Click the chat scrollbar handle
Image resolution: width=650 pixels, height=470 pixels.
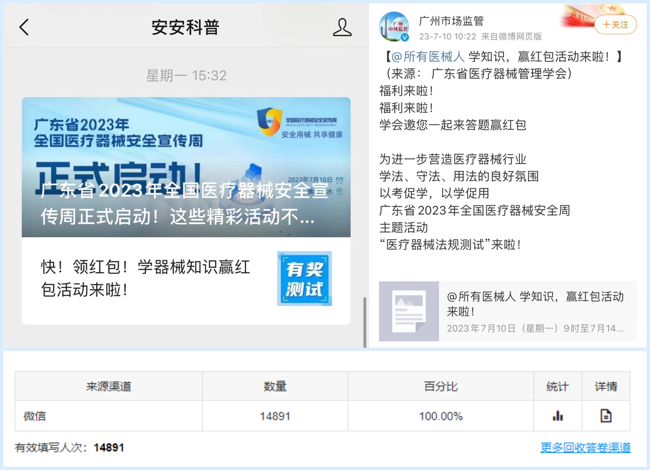(365, 322)
